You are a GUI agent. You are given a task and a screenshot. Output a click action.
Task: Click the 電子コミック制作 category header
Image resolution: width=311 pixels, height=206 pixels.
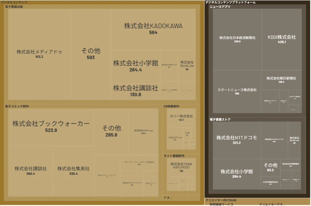tap(17, 106)
